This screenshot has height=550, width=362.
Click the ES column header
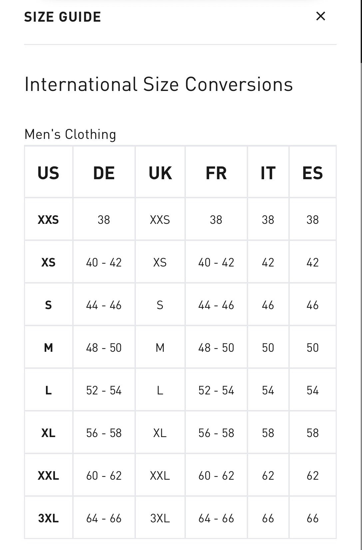313,173
